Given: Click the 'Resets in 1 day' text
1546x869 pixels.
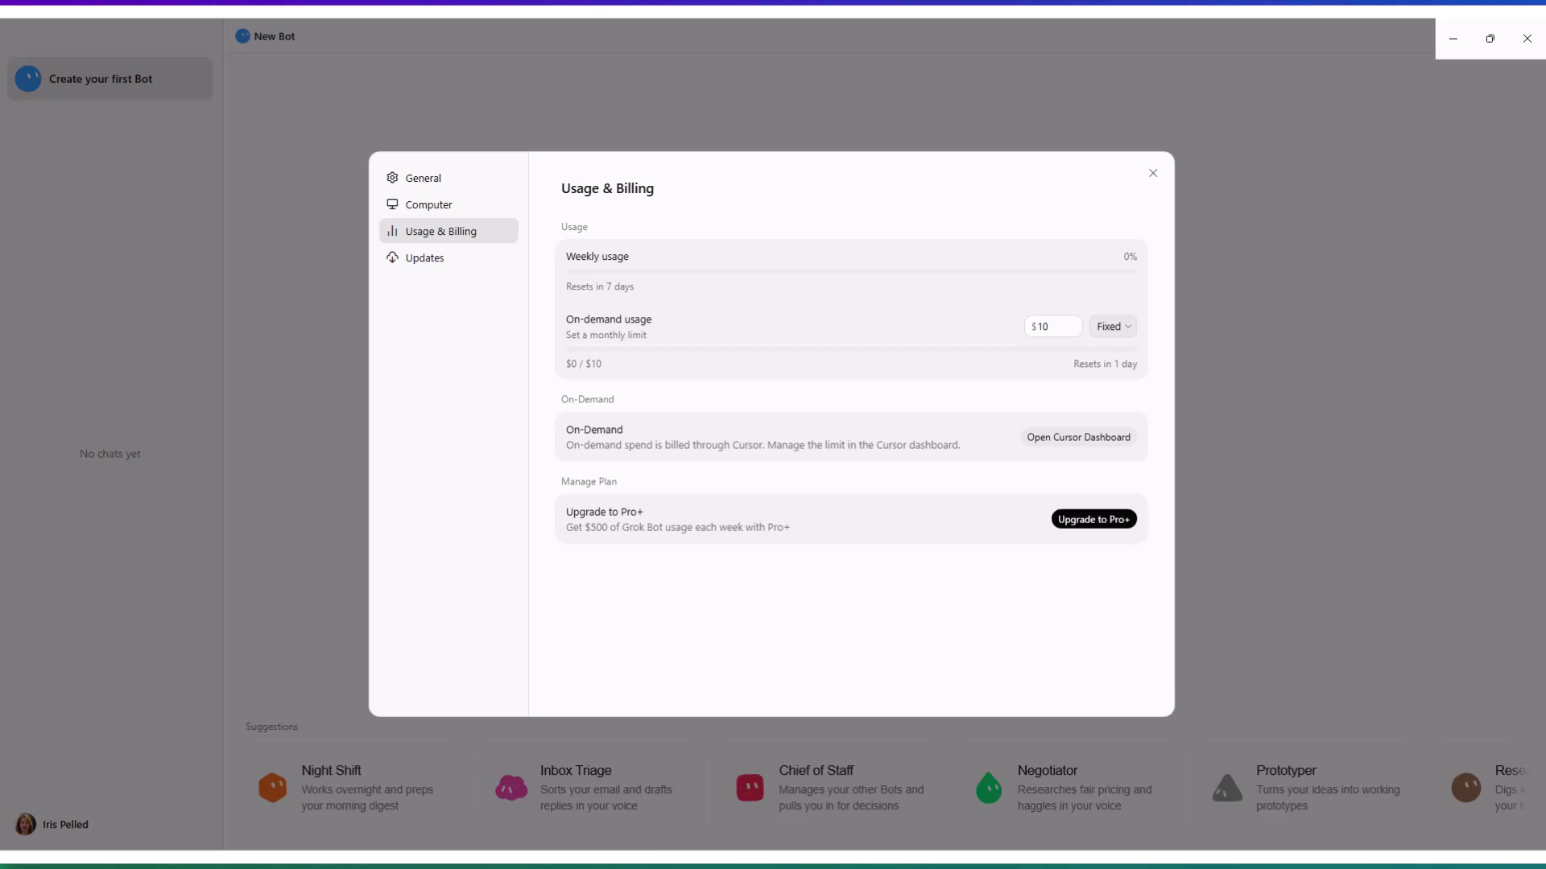Looking at the screenshot, I should (x=1105, y=364).
